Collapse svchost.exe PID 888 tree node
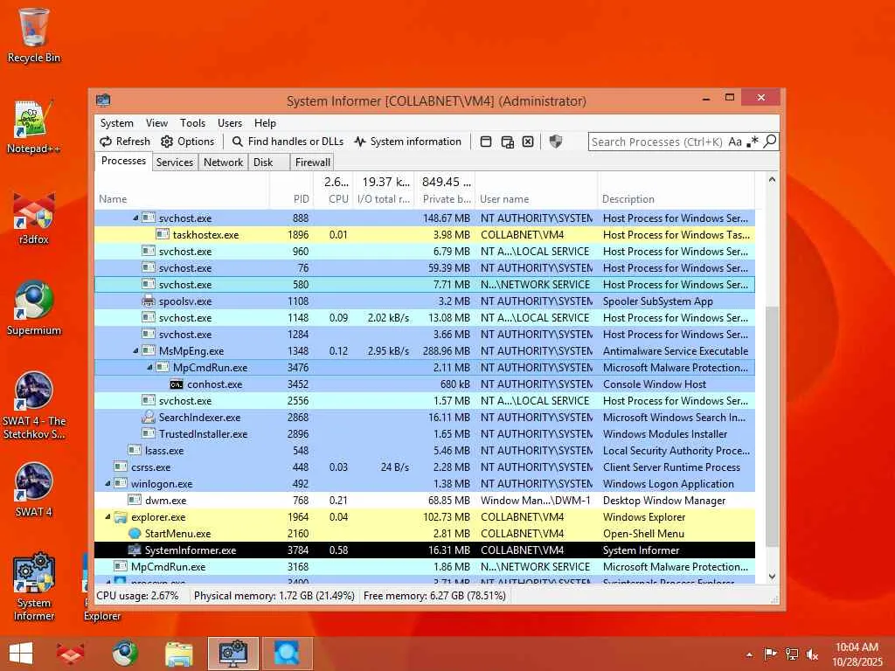The width and height of the screenshot is (895, 671). [135, 218]
